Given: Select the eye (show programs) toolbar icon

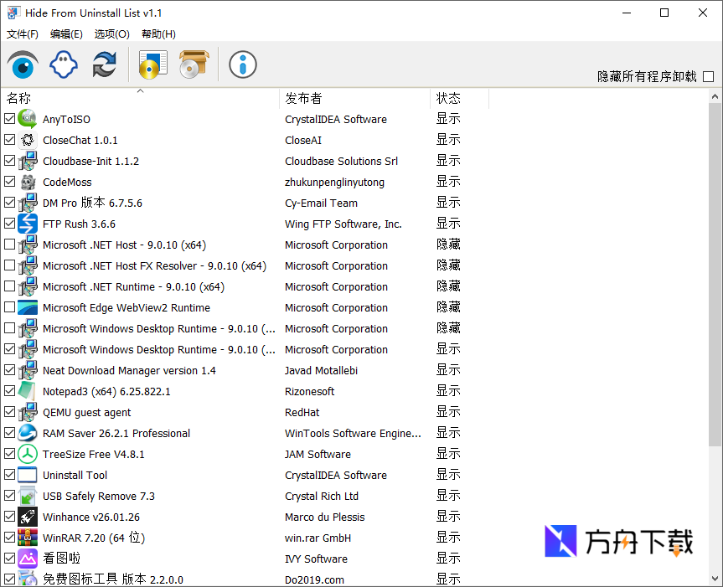Looking at the screenshot, I should [23, 64].
